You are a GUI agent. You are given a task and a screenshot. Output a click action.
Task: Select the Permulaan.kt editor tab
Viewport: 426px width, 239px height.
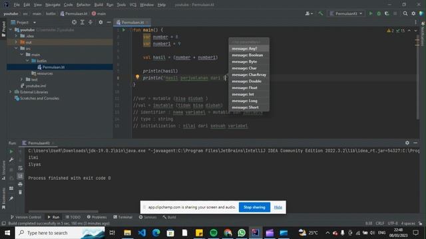pyautogui.click(x=132, y=22)
